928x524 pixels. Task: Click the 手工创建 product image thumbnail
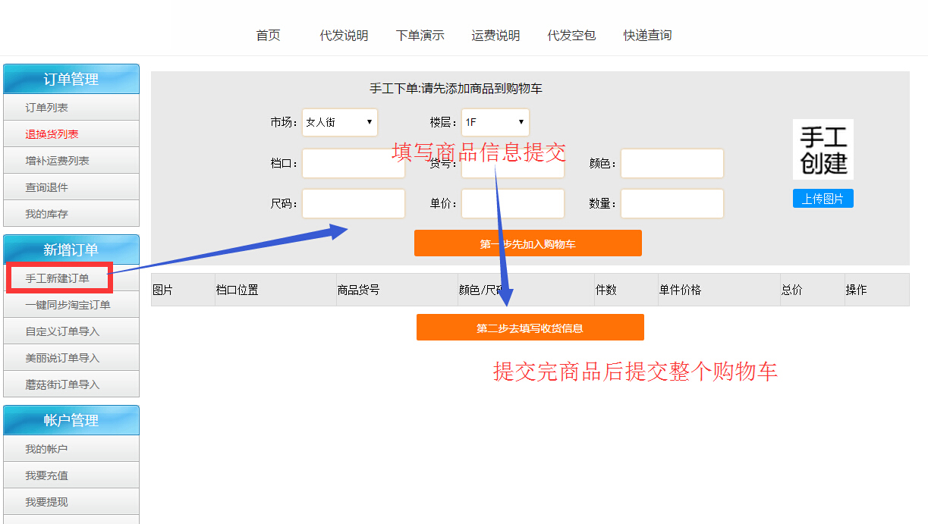pos(823,149)
